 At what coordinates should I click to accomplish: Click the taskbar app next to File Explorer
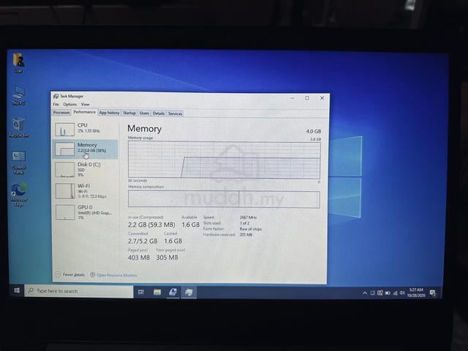click(x=173, y=292)
